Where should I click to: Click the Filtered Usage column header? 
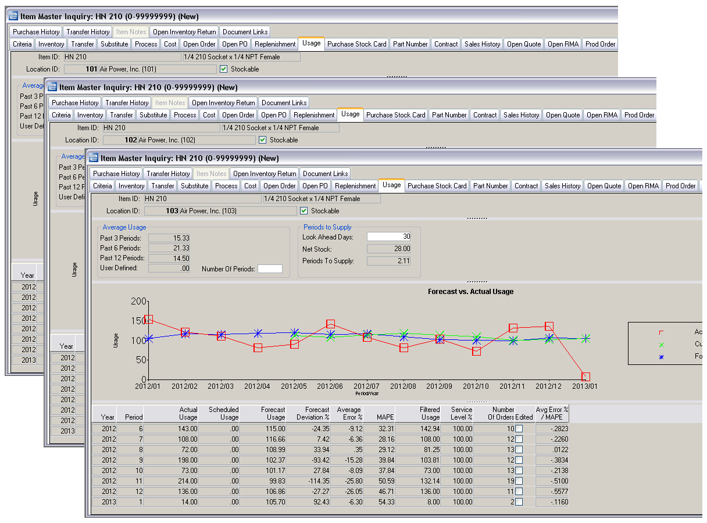click(419, 413)
